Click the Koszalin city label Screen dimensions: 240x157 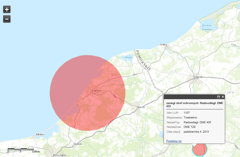coord(60,155)
